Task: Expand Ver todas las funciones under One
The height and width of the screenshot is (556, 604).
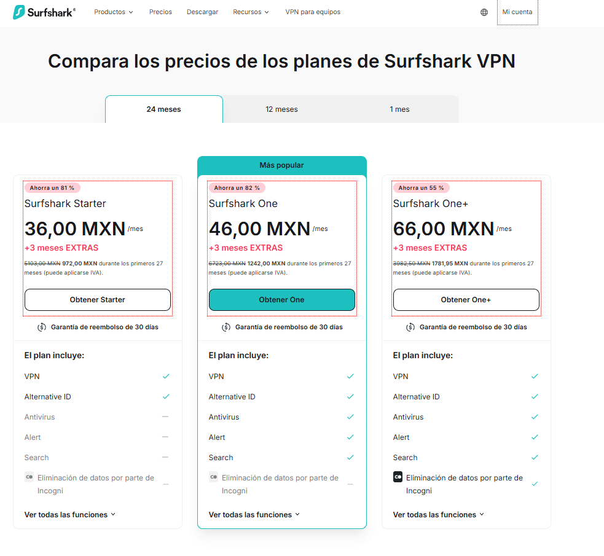Action: 254,515
